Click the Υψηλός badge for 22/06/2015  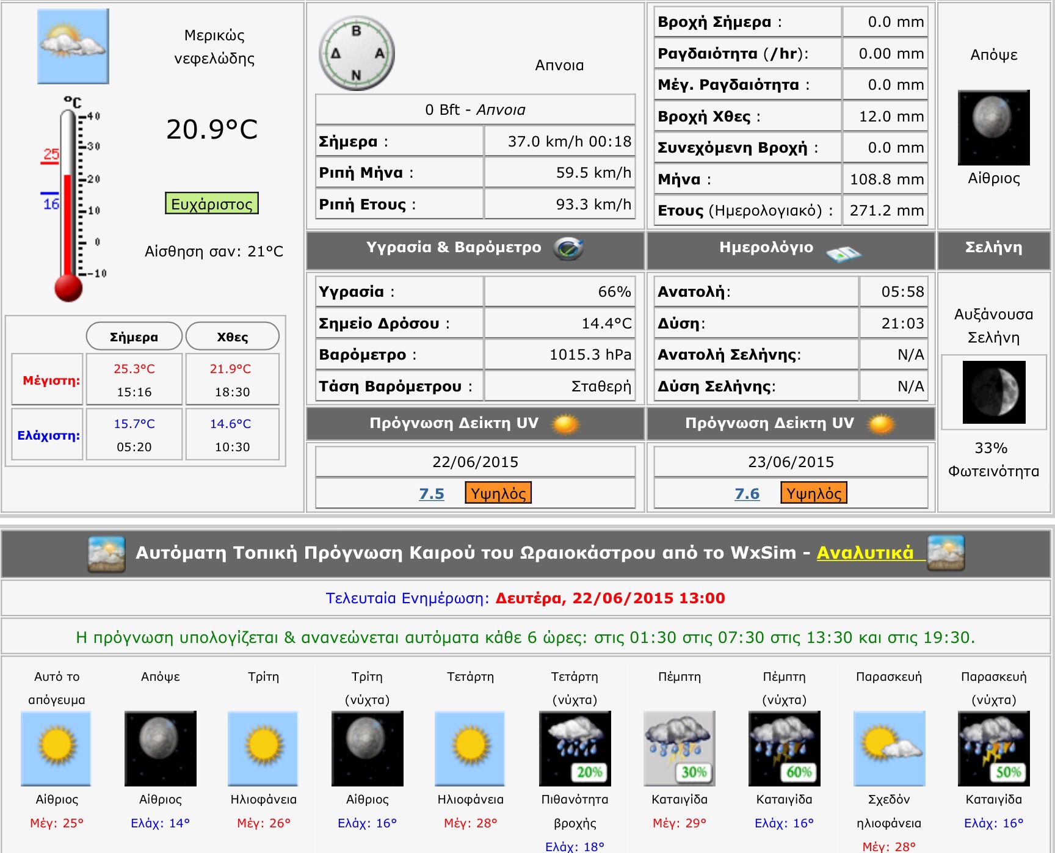pyautogui.click(x=498, y=493)
